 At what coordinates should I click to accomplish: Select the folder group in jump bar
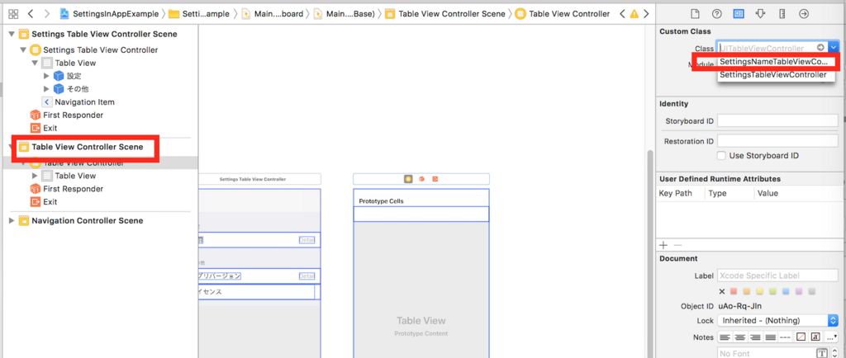(199, 13)
